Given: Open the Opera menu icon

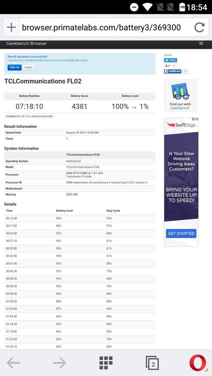Looking at the screenshot, I should [198, 362].
